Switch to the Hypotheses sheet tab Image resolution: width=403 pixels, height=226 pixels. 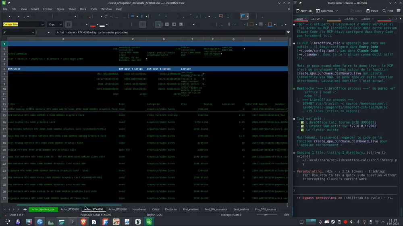click(139, 209)
